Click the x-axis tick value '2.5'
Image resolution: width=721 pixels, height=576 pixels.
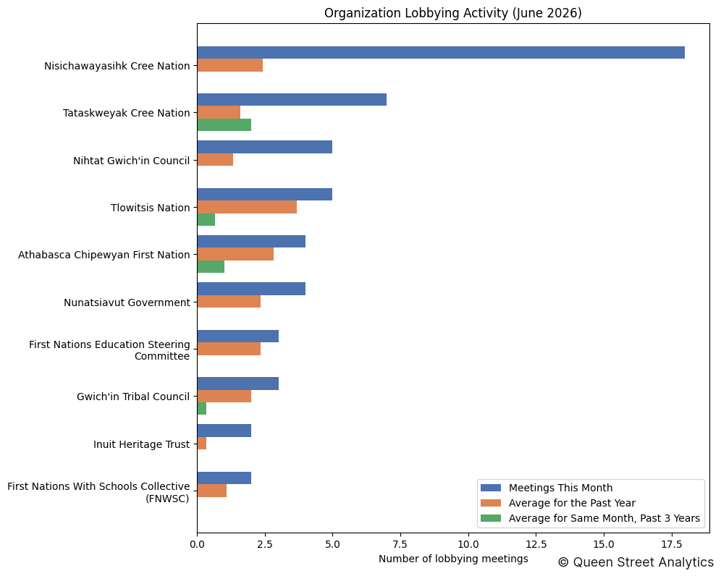[x=265, y=544]
